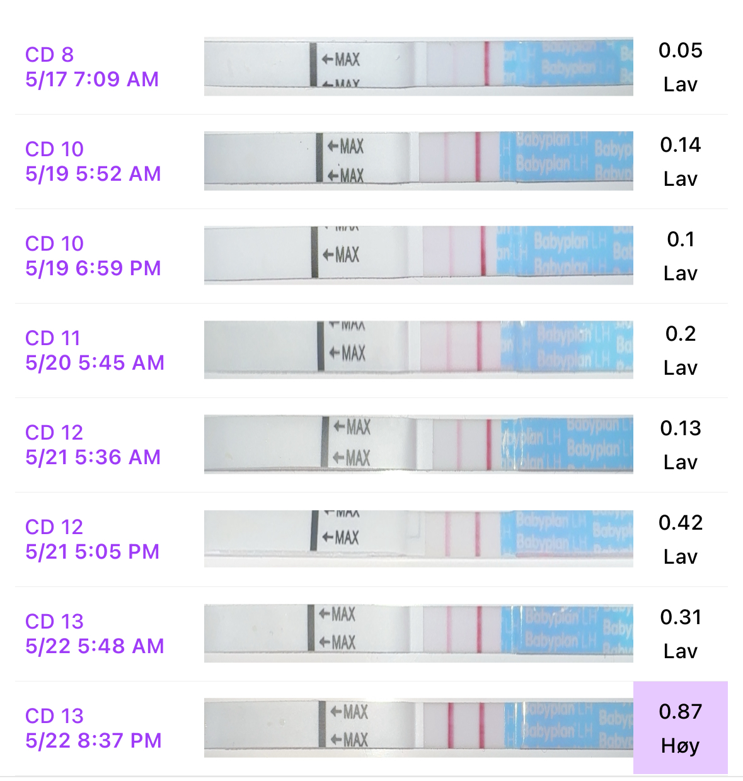
Task: Open the 5/19 5:52 AM entry label
Action: (x=93, y=161)
